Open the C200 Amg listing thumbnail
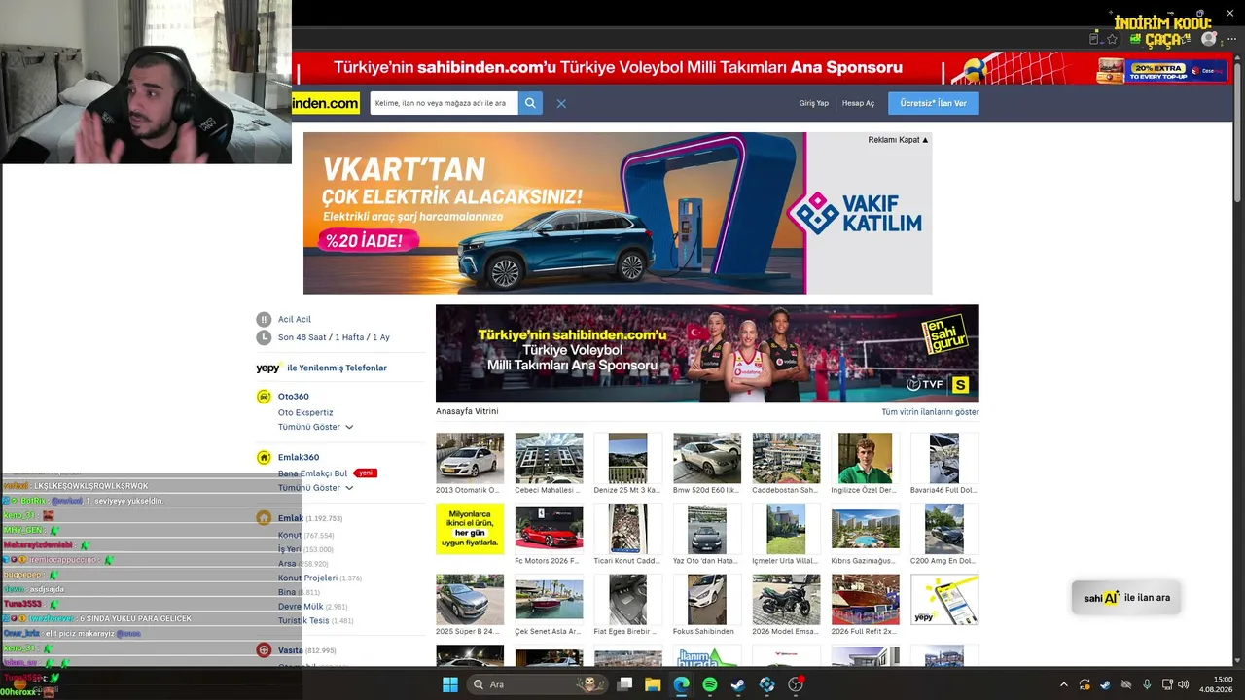Screen dimensions: 1245x700 [944, 529]
